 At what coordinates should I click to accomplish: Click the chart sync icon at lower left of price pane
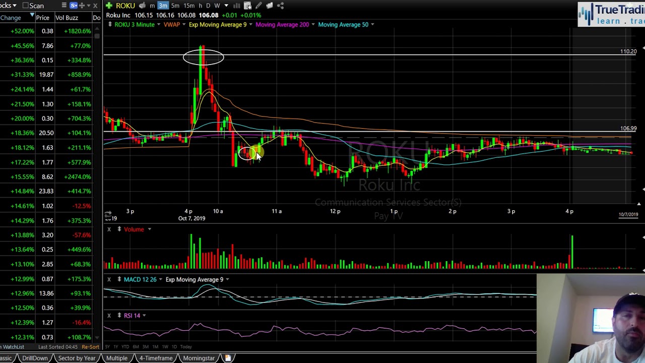tap(108, 214)
